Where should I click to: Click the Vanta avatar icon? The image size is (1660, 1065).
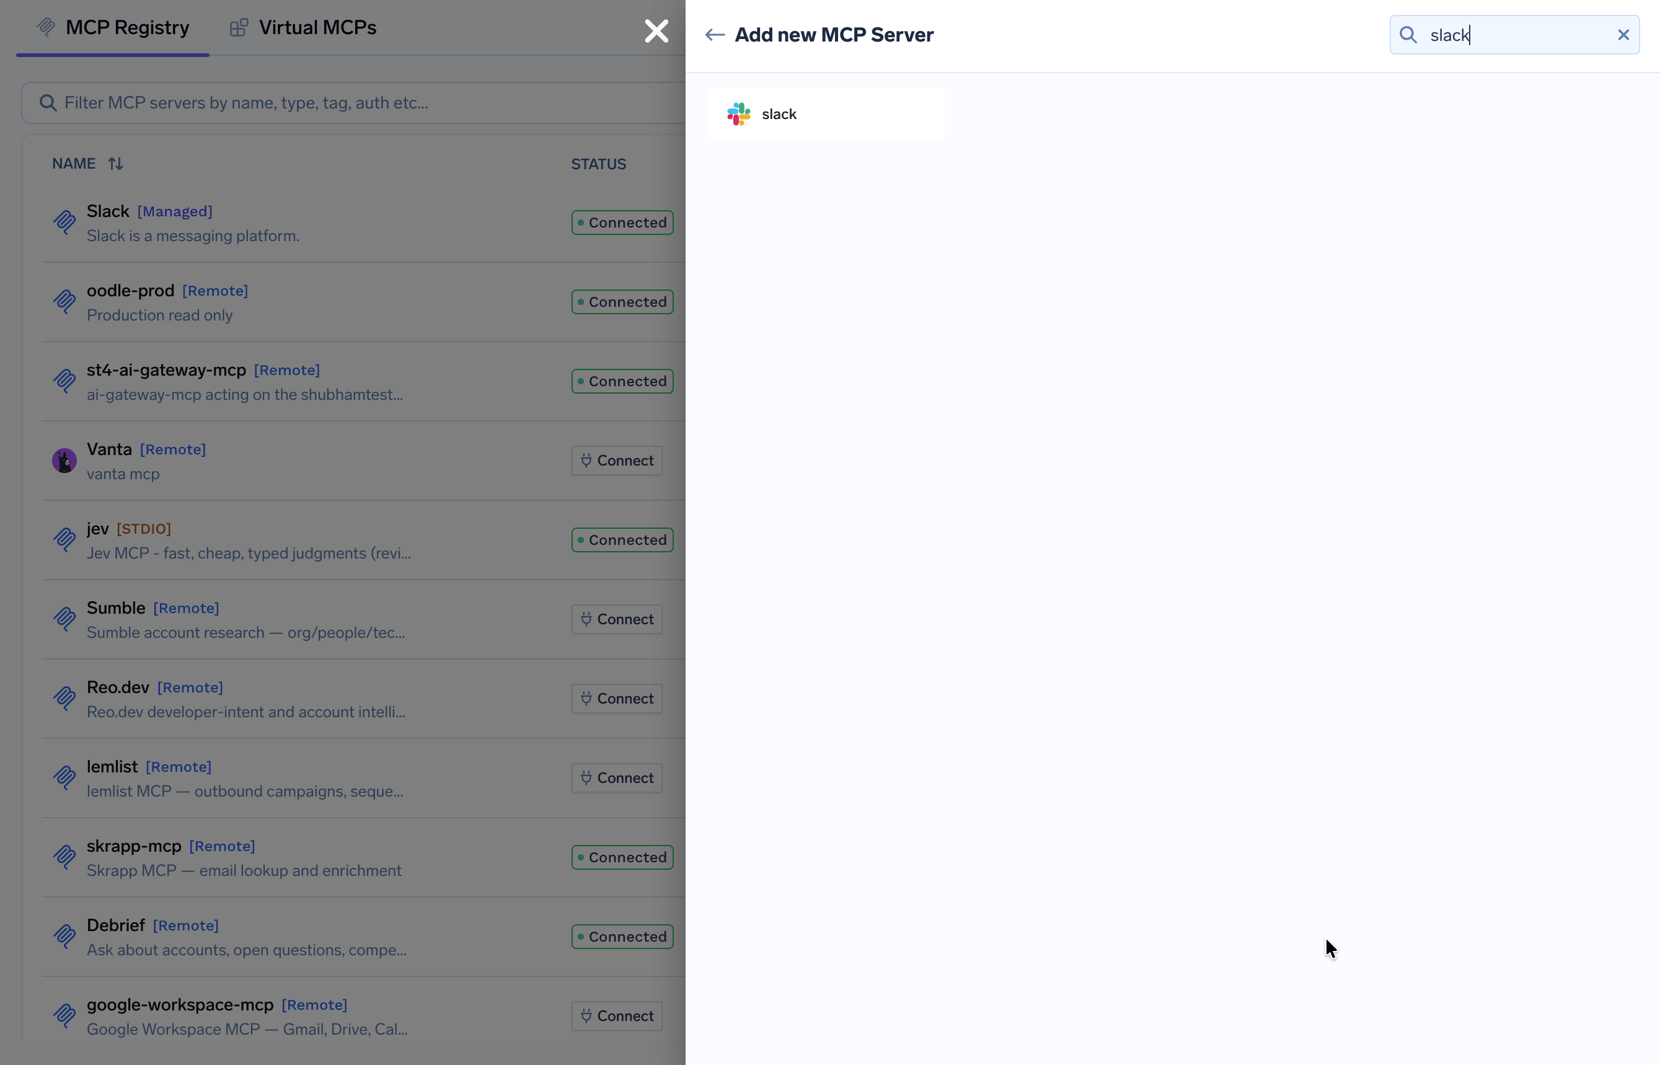tap(64, 461)
